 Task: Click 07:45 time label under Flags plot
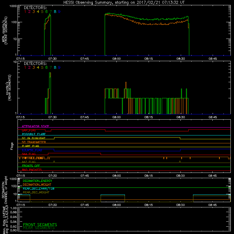[x=85, y=176]
